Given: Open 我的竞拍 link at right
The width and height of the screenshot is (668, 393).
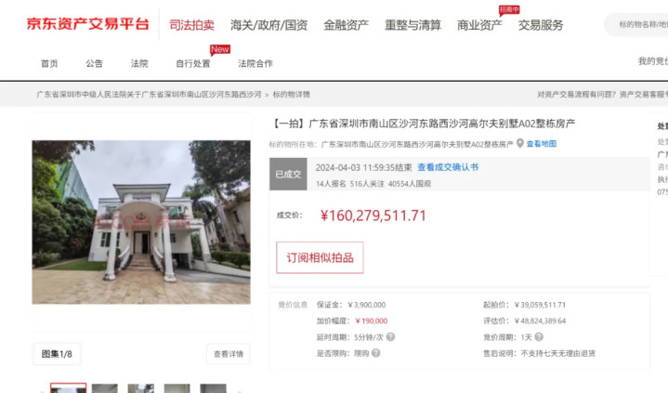Looking at the screenshot, I should pyautogui.click(x=652, y=61).
